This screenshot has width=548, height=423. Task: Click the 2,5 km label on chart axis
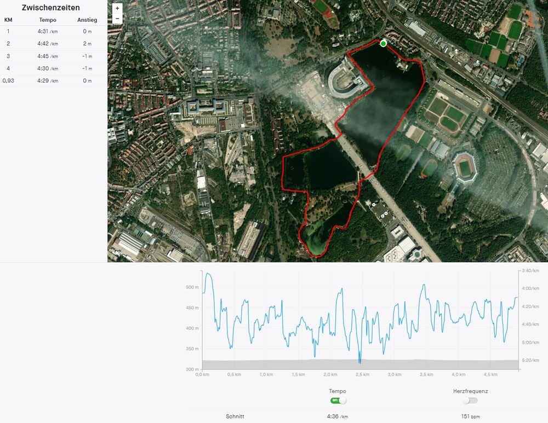click(x=362, y=375)
